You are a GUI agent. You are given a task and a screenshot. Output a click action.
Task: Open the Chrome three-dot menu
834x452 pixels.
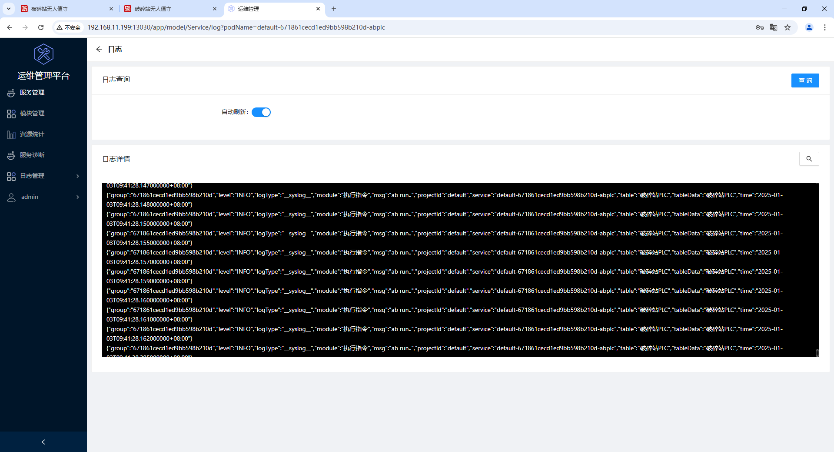[825, 27]
